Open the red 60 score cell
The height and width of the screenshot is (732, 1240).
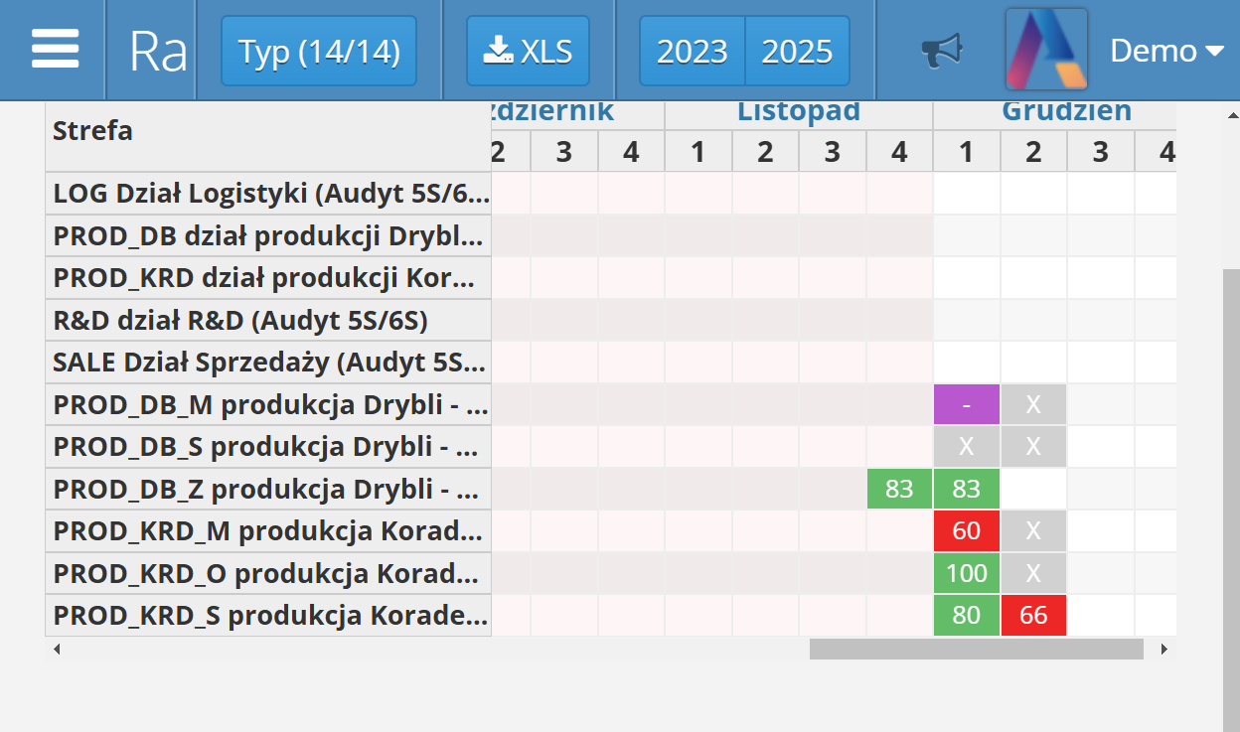click(x=966, y=531)
